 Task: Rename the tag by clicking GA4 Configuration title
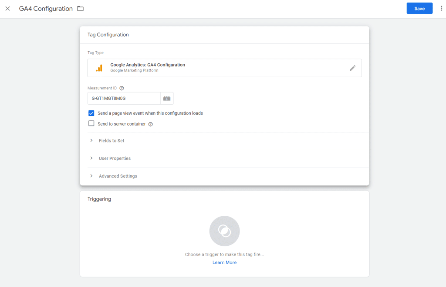(x=46, y=9)
